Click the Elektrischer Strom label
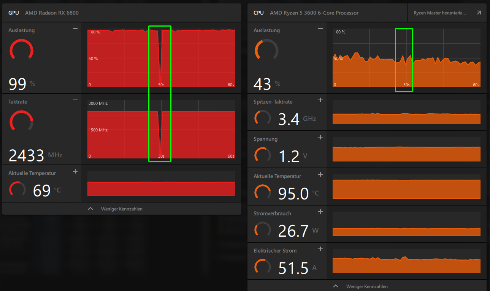Image resolution: width=490 pixels, height=291 pixels. point(275,251)
